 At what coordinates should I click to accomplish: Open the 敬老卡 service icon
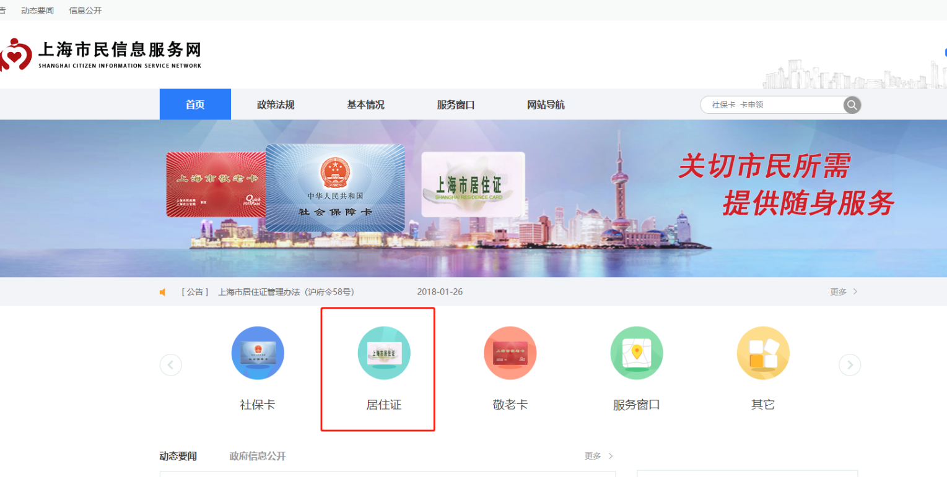tap(510, 353)
